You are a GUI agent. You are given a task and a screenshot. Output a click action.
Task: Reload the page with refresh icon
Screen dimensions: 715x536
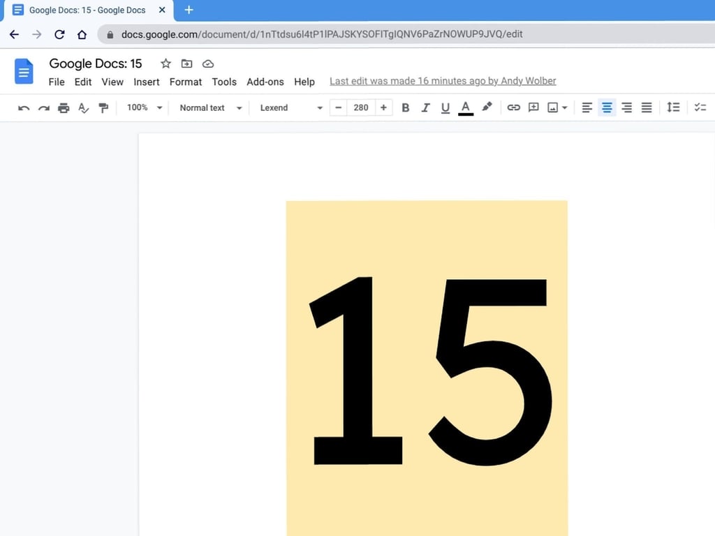[59, 34]
